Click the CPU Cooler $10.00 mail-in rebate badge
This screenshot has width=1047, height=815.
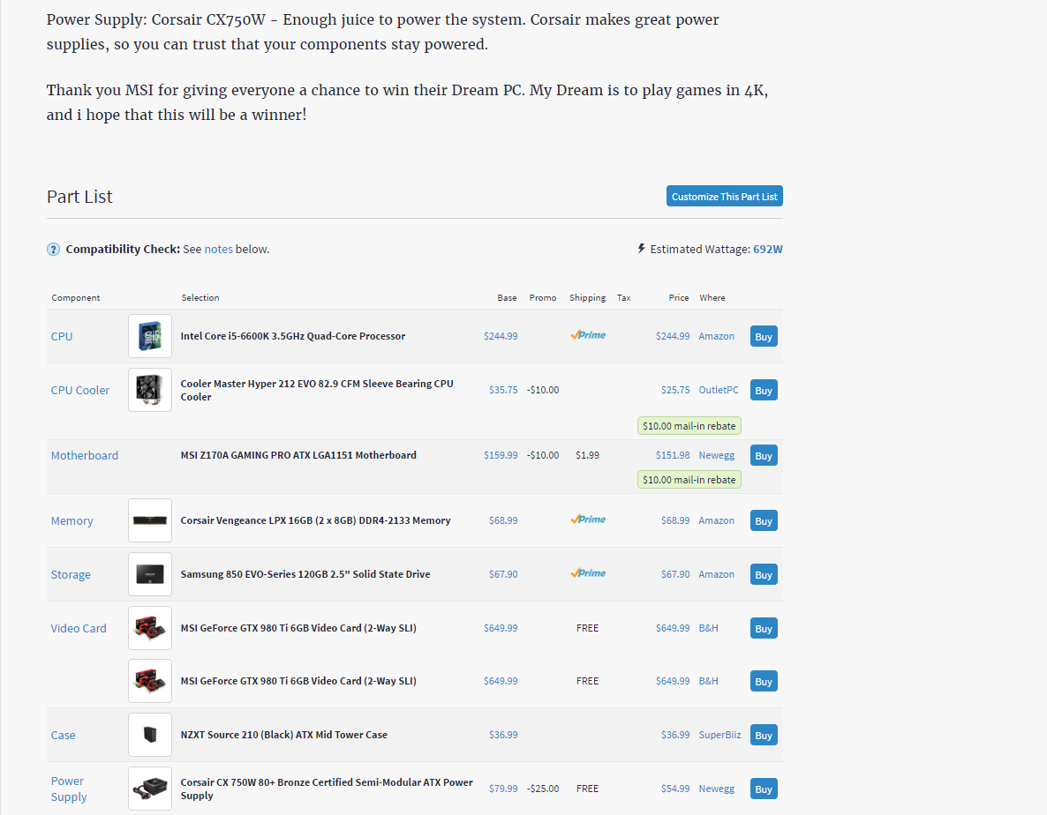689,425
